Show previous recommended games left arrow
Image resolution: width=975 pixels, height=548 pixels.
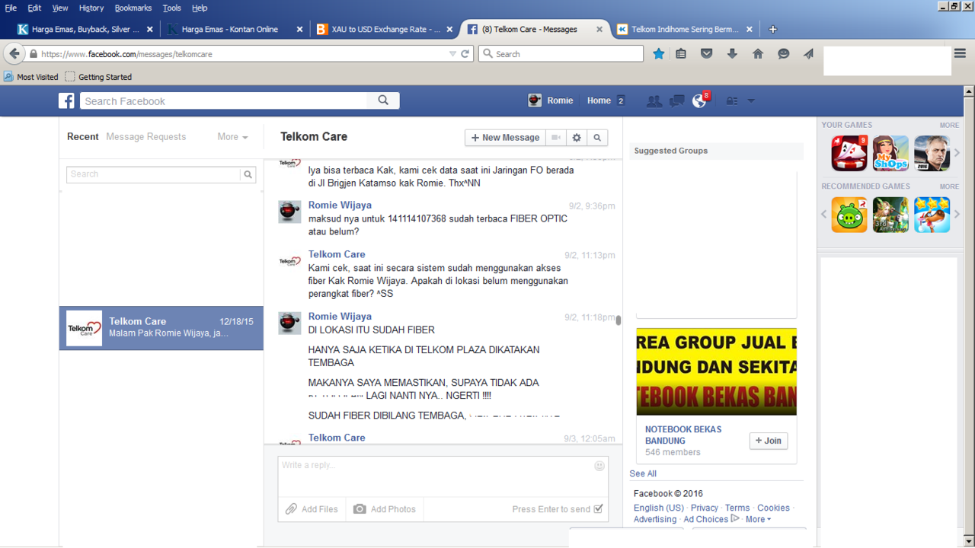823,215
